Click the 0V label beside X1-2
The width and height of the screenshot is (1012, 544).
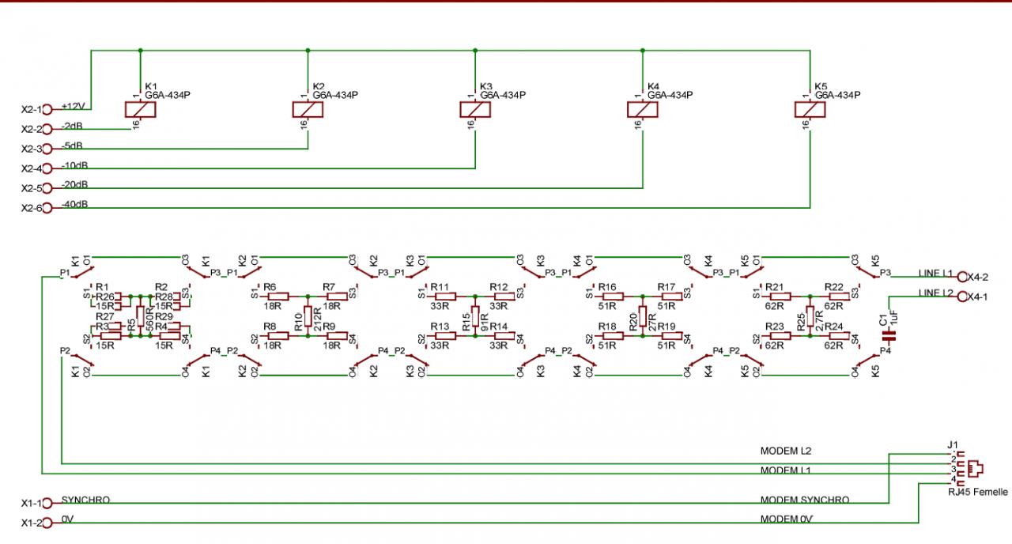(67, 519)
